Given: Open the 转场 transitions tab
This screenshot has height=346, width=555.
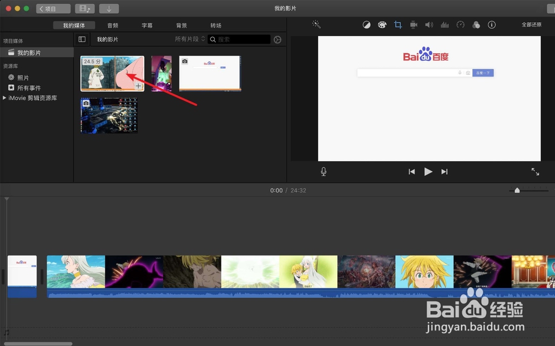Looking at the screenshot, I should tap(215, 26).
